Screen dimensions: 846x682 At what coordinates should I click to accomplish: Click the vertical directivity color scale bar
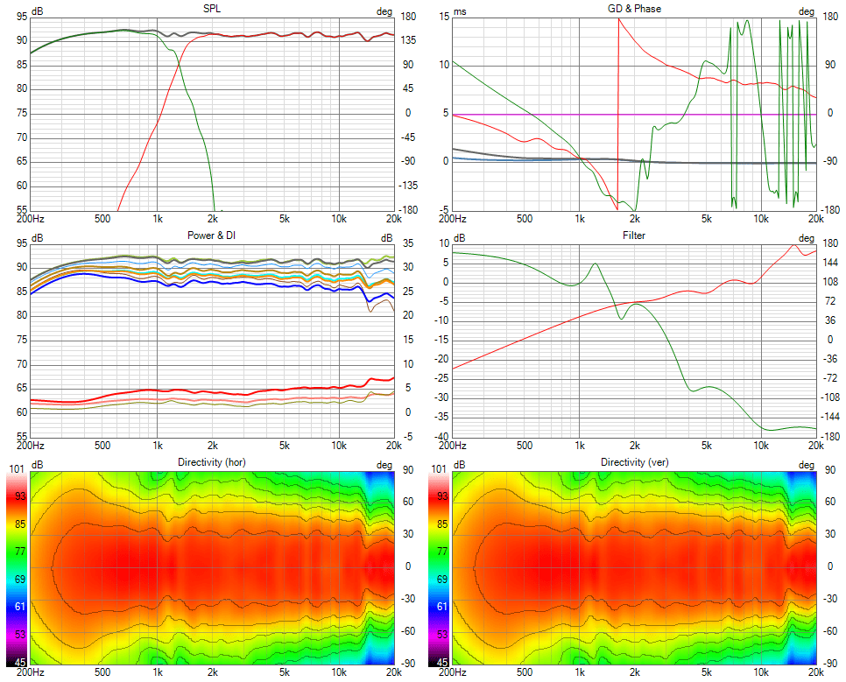click(x=439, y=570)
